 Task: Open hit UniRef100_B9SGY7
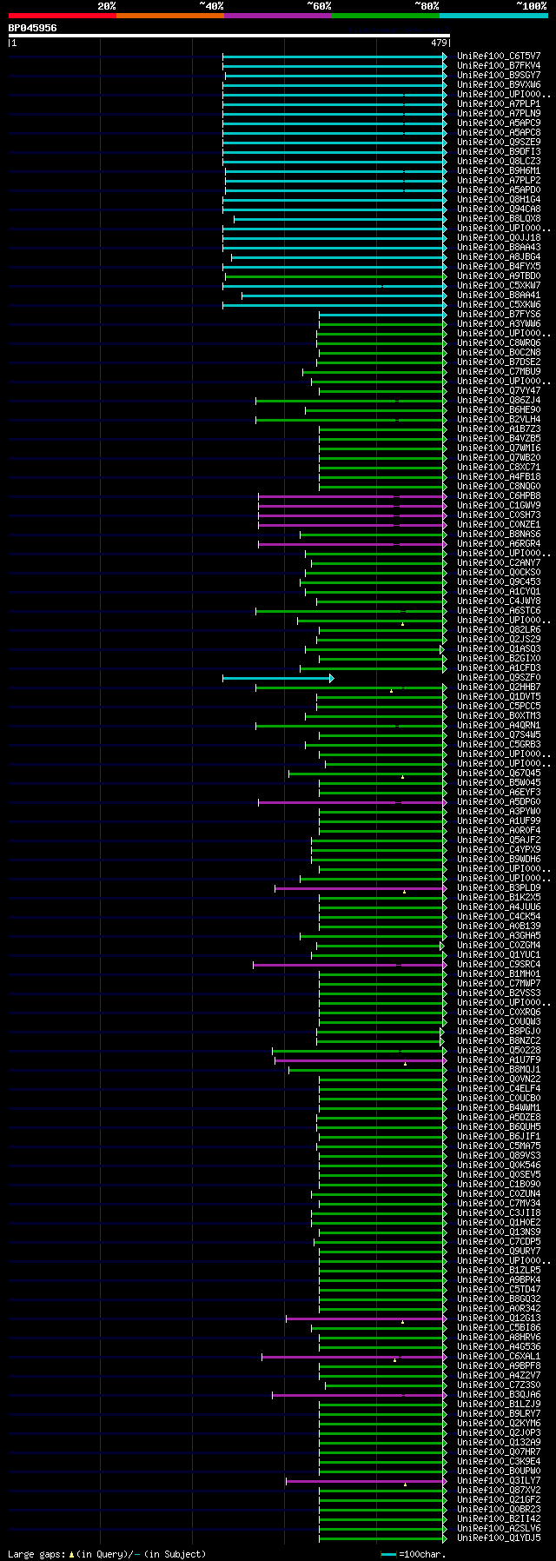(499, 76)
